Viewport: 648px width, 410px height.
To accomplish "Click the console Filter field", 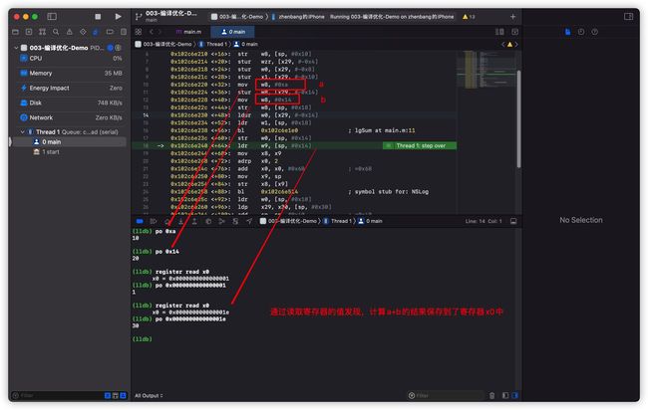I will [446, 395].
